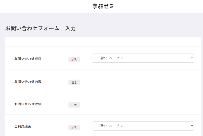Select the お問い合わせ項目 field label

tap(28, 59)
